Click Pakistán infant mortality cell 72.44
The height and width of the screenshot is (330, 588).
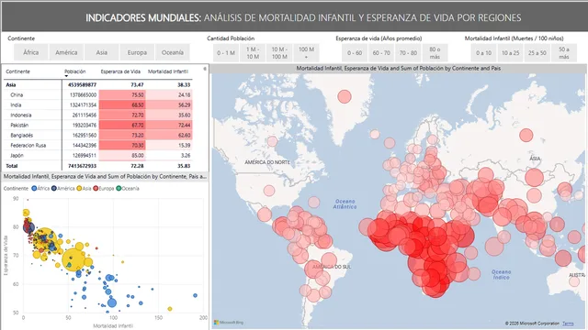pyautogui.click(x=169, y=125)
